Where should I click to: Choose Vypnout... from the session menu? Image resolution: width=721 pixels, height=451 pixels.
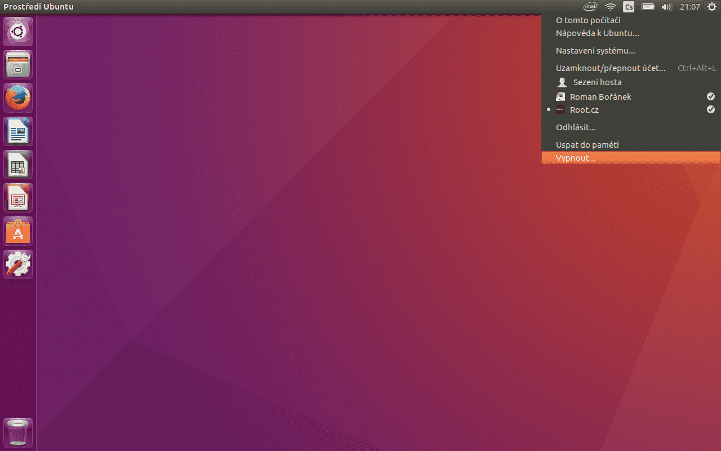click(x=575, y=158)
